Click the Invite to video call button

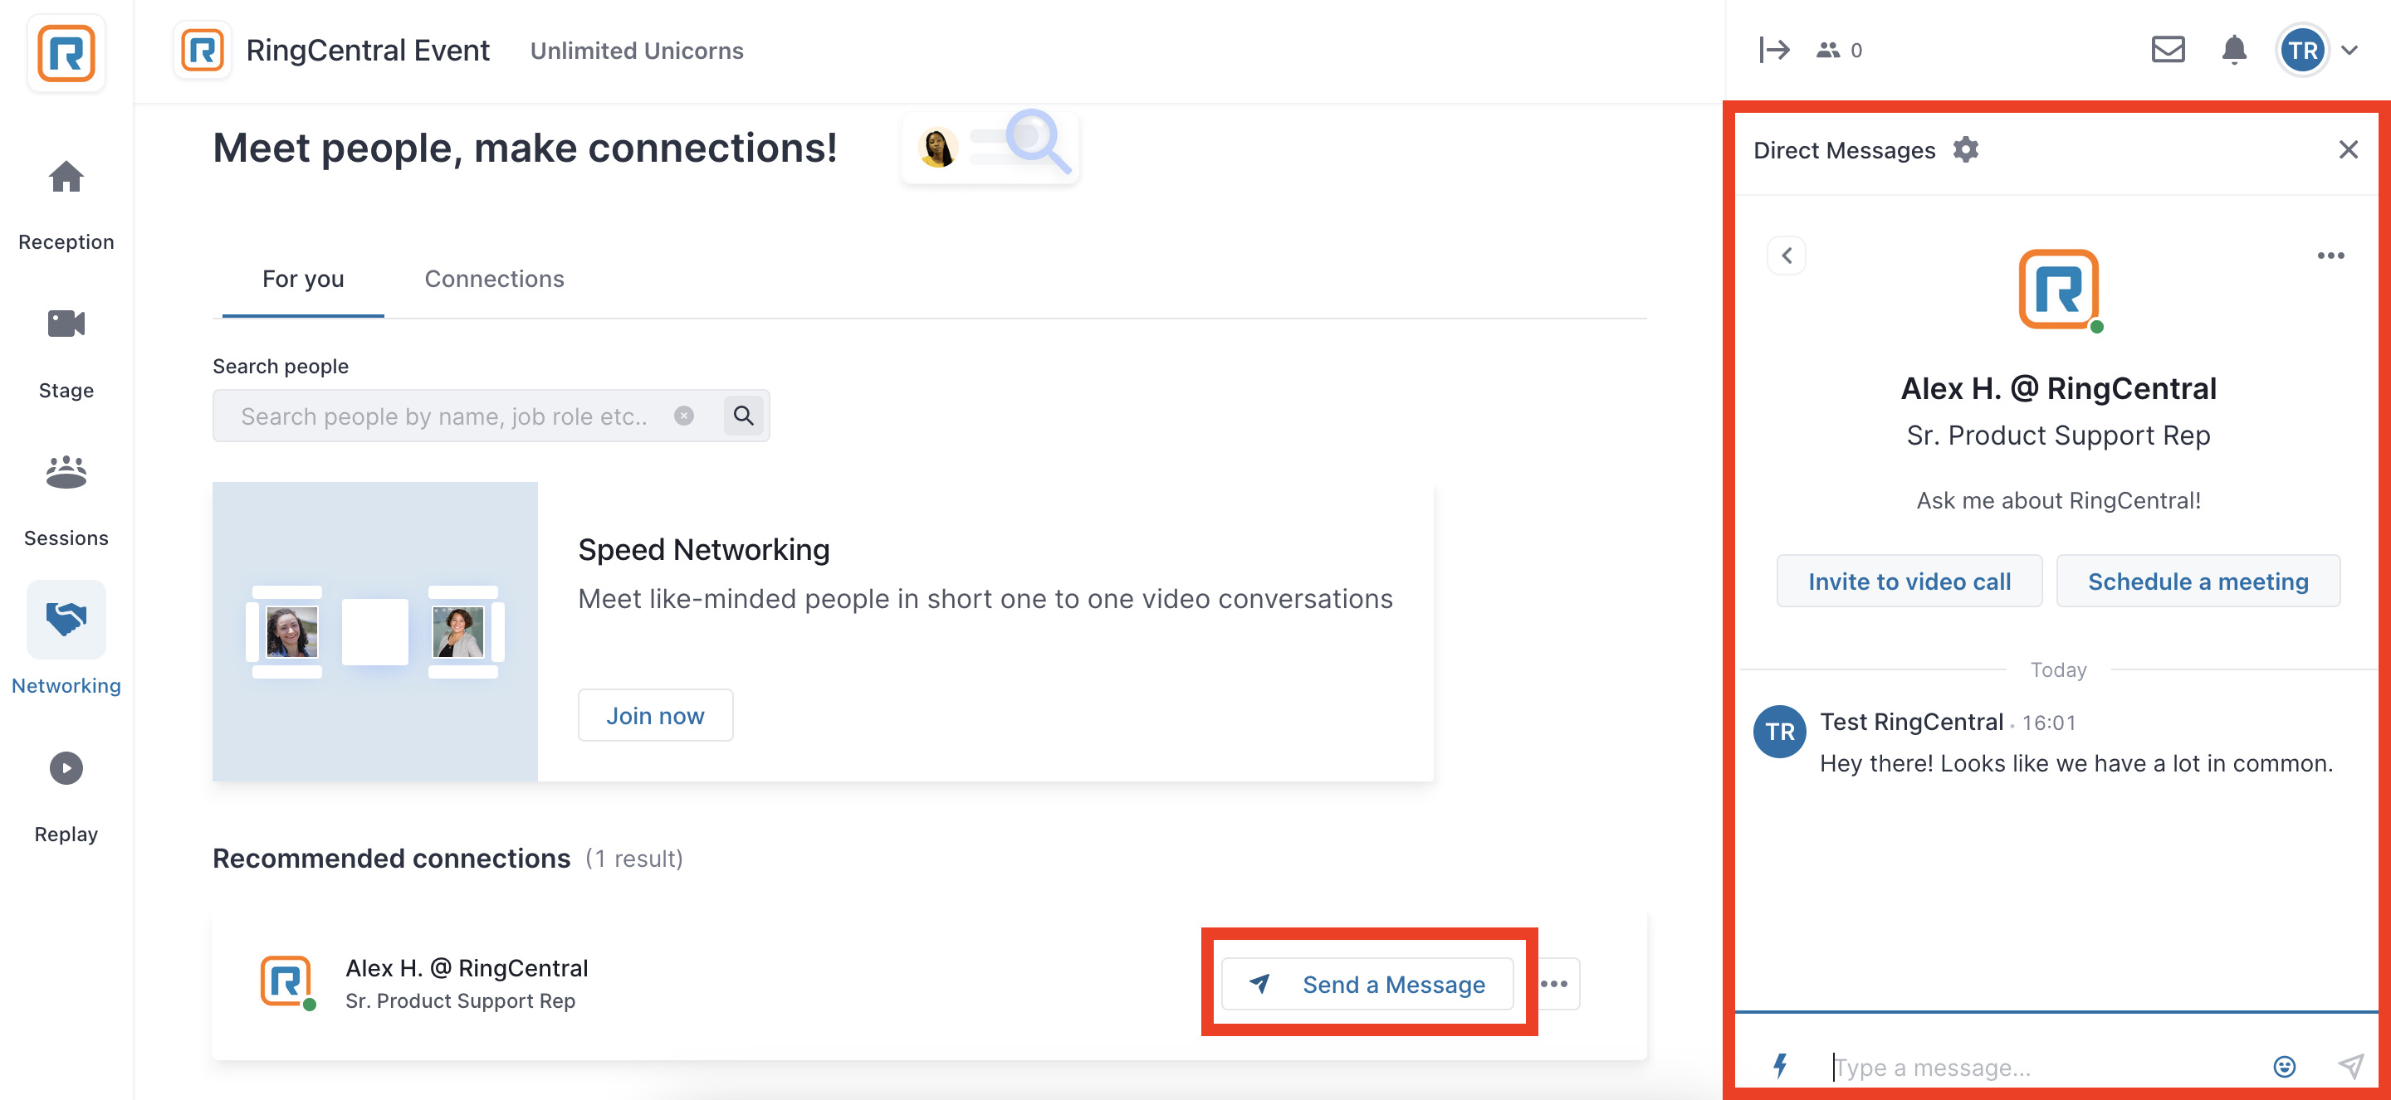1909,582
